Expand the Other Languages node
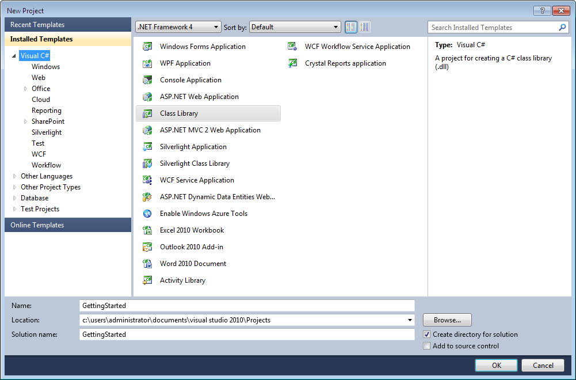Viewport: 576px width, 380px height. pyautogui.click(x=15, y=176)
